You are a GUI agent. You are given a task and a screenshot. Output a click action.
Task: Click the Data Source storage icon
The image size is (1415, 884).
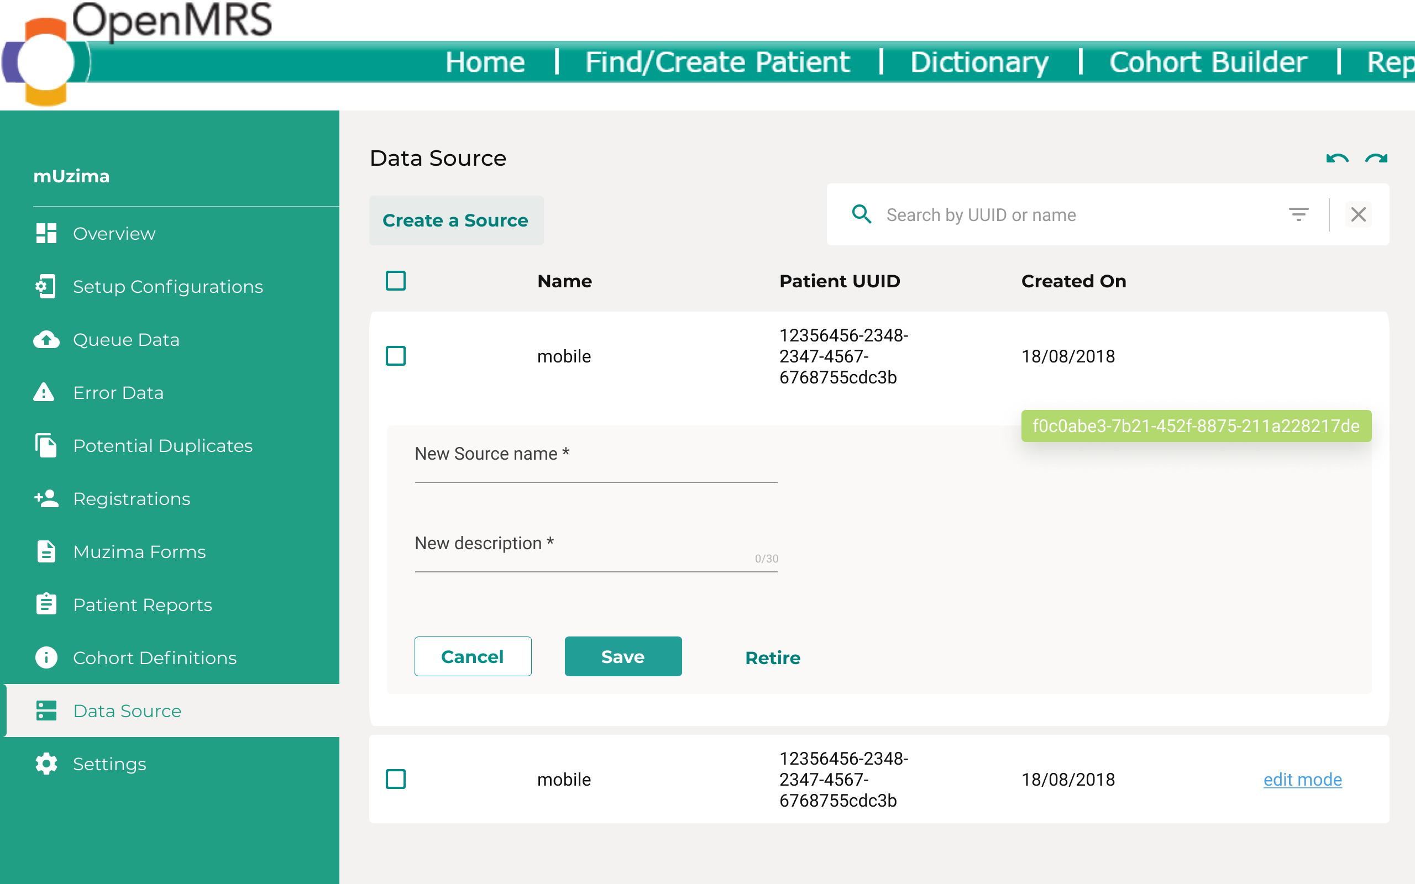46,711
